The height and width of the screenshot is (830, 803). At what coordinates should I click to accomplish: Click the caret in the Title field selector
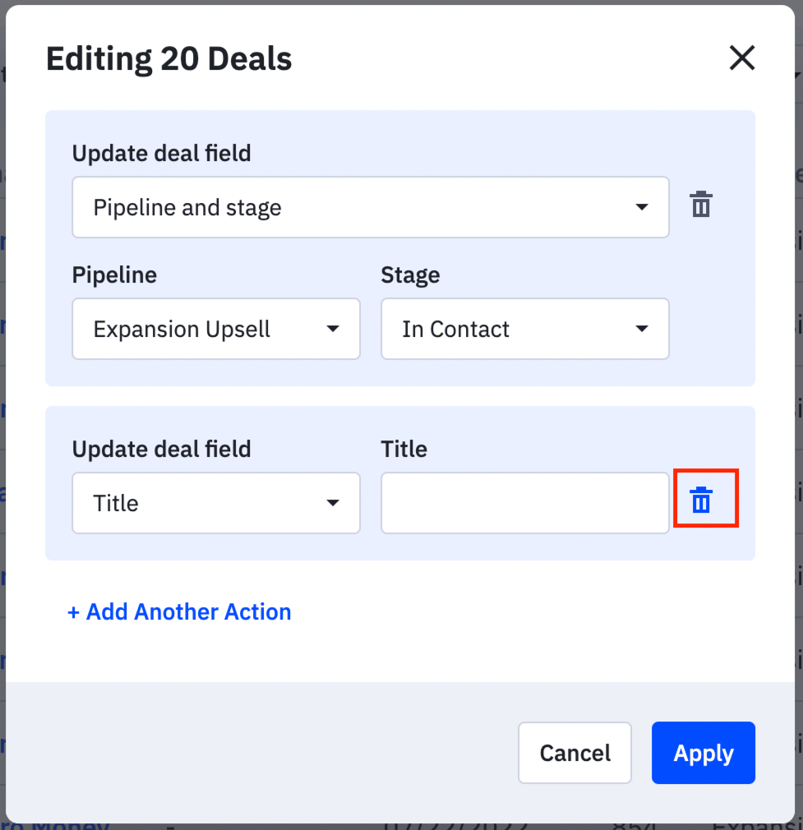(332, 503)
